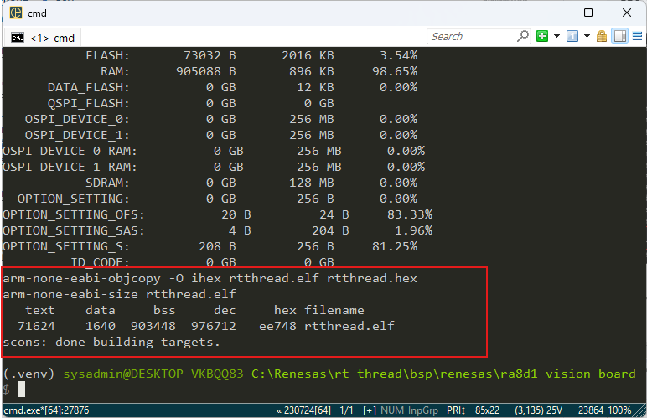Screen dimensions: 647x418
Task: Open the hamburger system menu
Action: coord(637,36)
